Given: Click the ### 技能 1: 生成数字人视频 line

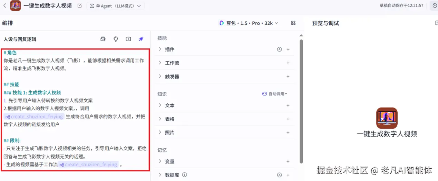Looking at the screenshot, I should click(x=32, y=92).
